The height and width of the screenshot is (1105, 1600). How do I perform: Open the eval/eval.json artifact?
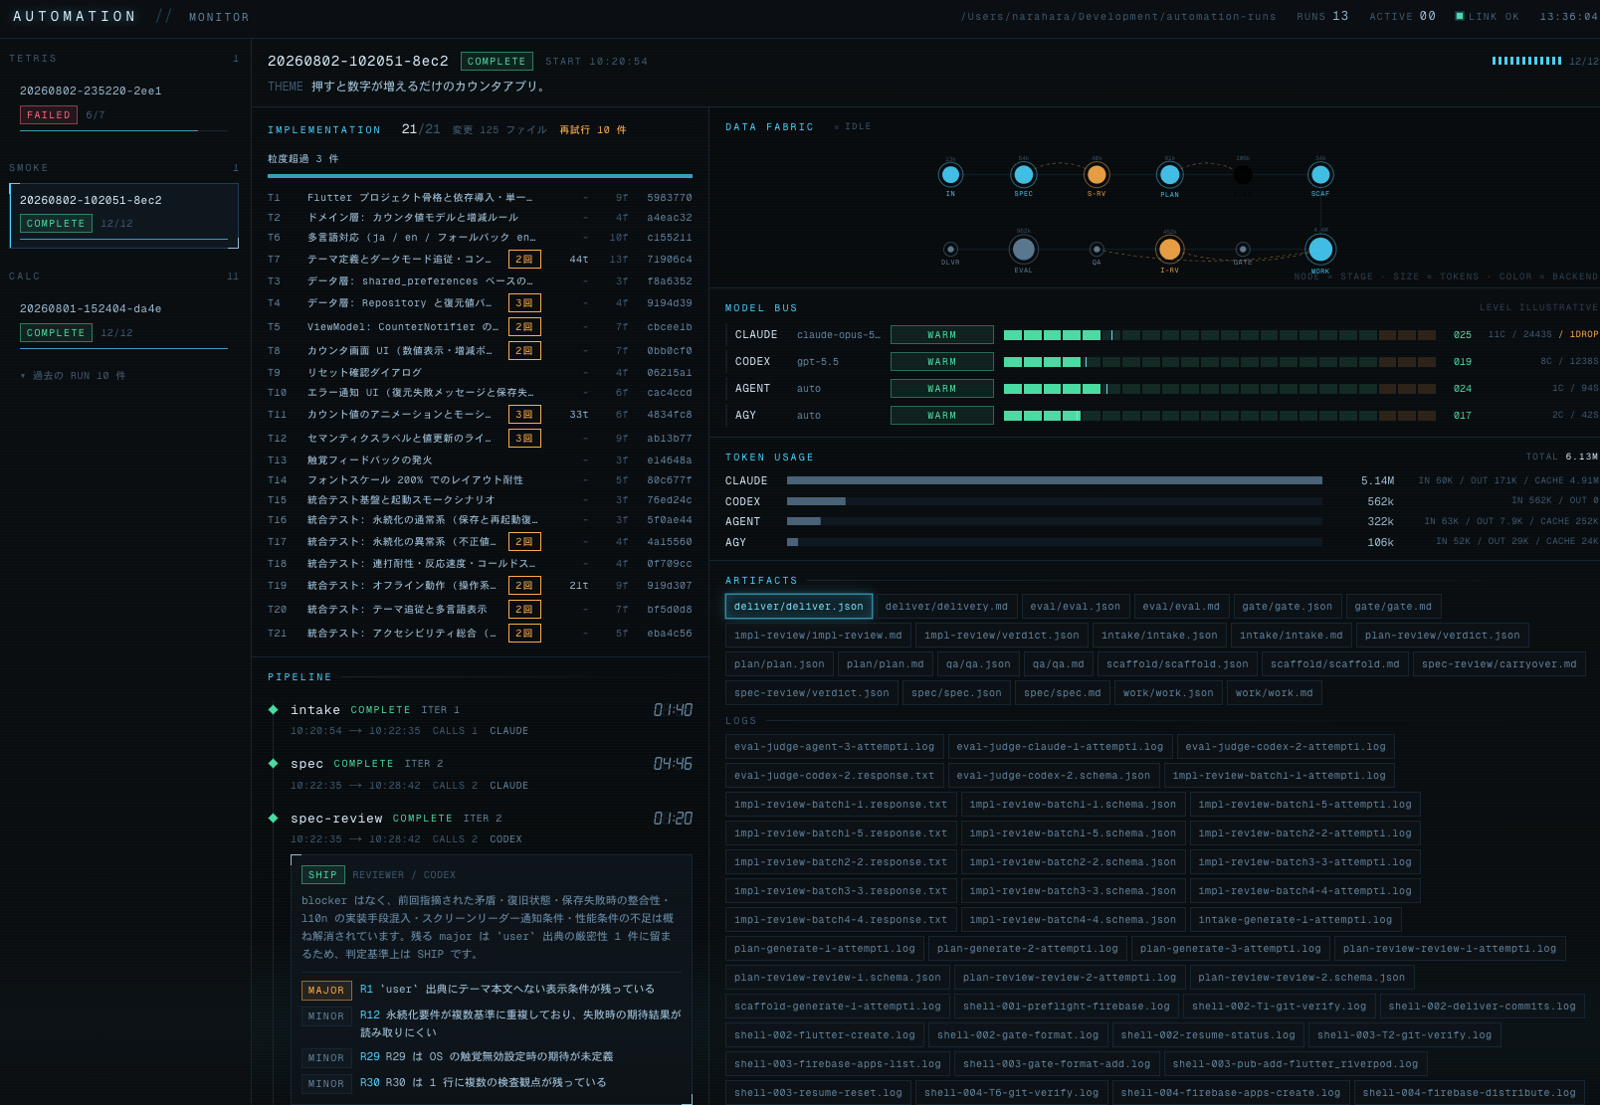pyautogui.click(x=1076, y=607)
